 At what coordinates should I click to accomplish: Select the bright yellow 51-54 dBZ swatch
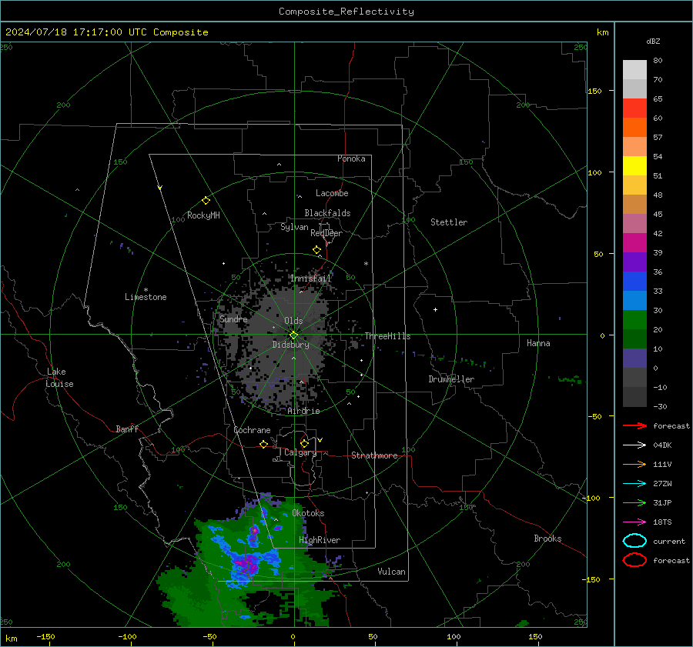(634, 166)
